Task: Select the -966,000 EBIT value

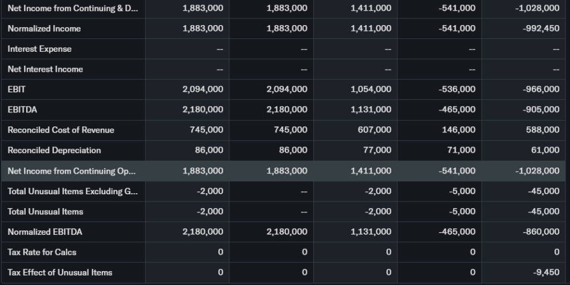Action: point(541,89)
